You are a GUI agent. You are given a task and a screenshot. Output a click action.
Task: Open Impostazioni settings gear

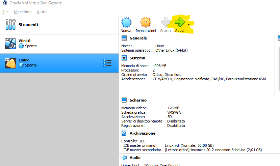click(x=146, y=22)
